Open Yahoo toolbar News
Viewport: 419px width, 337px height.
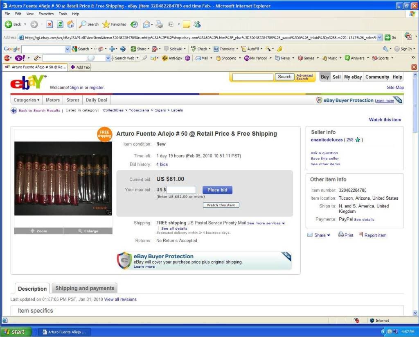tap(282, 58)
